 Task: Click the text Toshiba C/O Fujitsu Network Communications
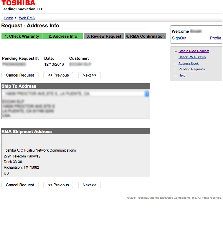(40, 150)
